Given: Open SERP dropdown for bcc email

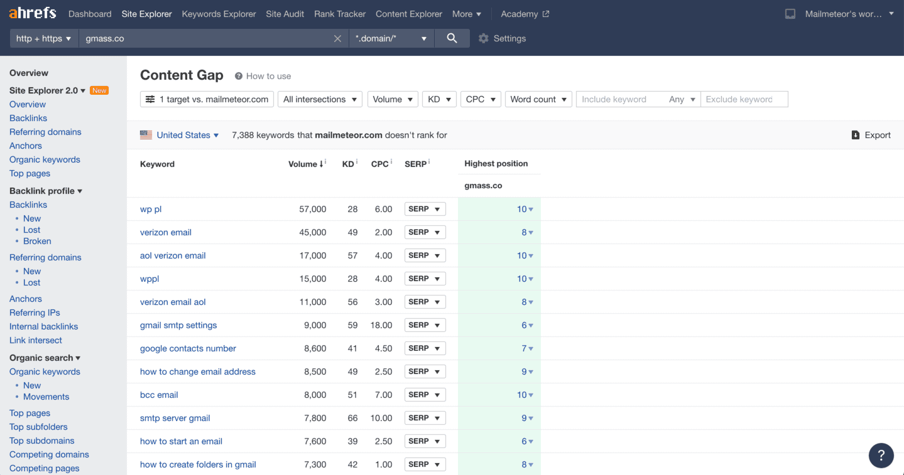Looking at the screenshot, I should coord(425,395).
